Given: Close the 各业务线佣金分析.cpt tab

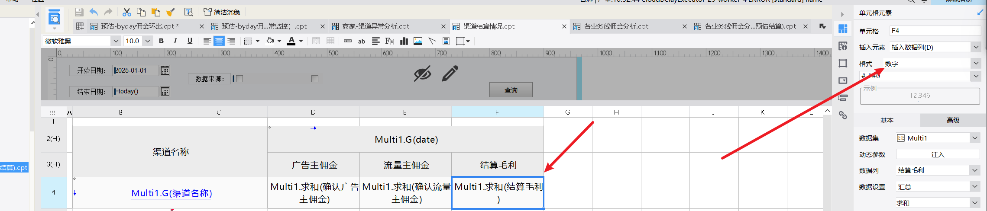Looking at the screenshot, I should coord(685,26).
